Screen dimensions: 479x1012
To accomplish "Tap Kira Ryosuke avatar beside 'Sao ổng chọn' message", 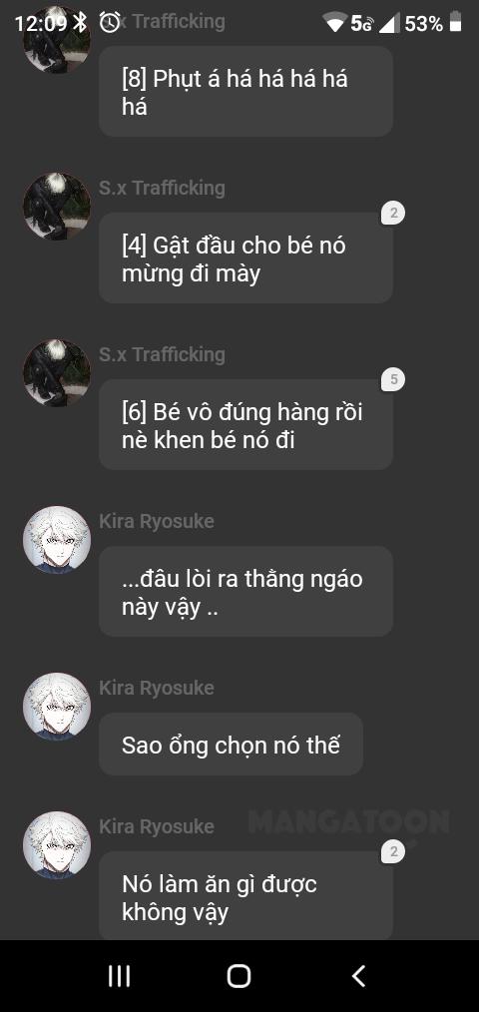I will 57,706.
